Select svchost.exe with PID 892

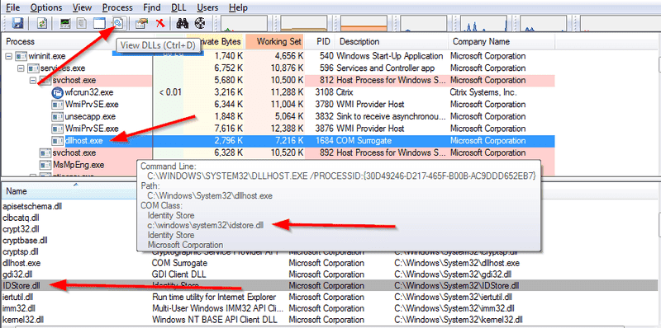[x=74, y=152]
